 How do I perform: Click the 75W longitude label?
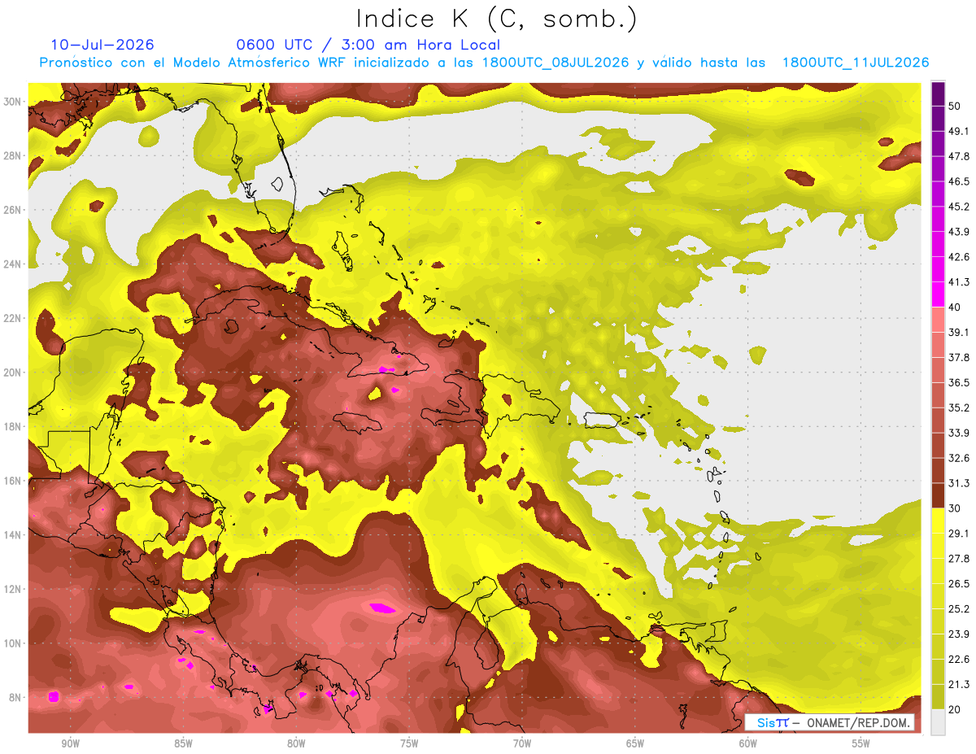pos(409,743)
